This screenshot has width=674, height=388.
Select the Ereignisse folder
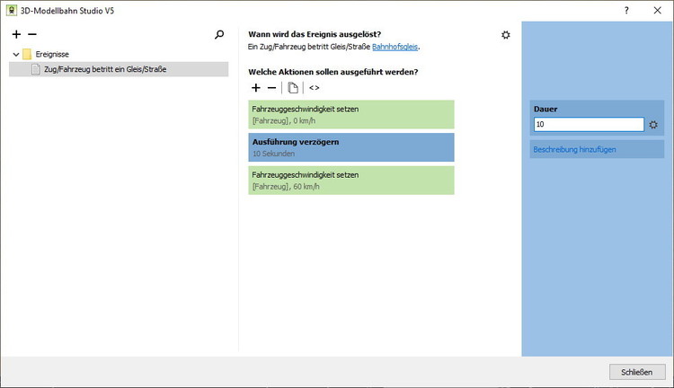(51, 54)
